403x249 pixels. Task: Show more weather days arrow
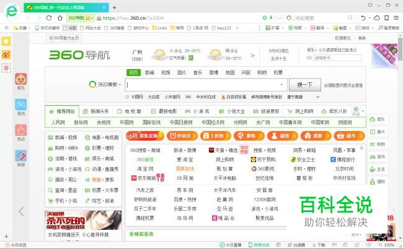[252, 55]
